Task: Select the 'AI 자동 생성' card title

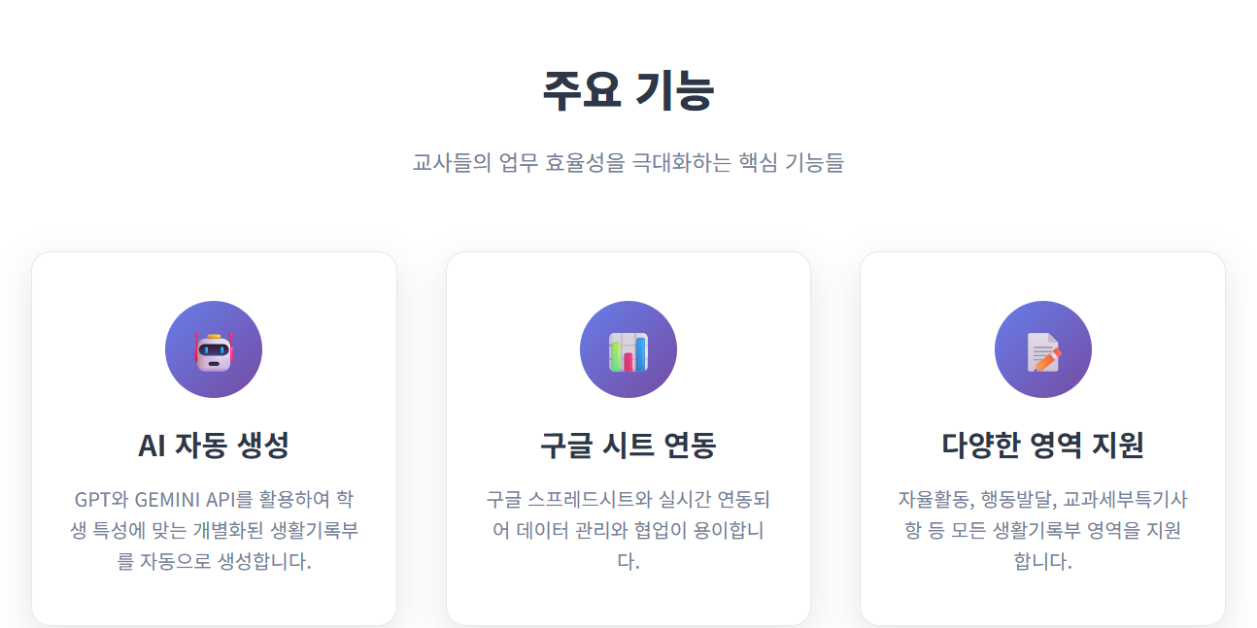Action: [214, 446]
